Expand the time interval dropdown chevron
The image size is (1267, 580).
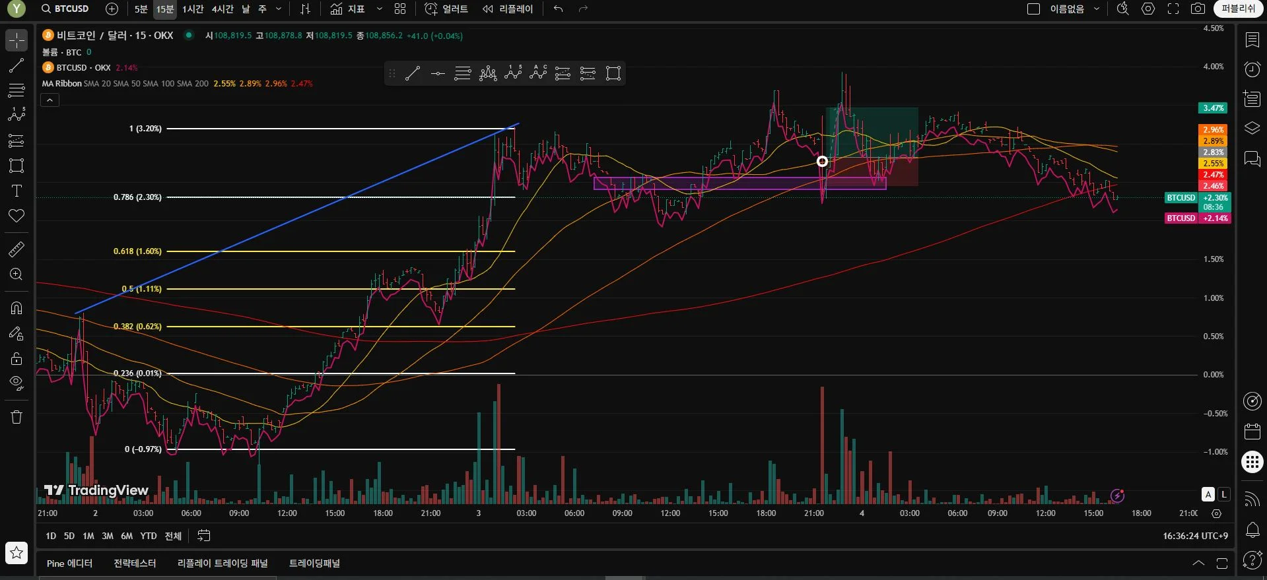(279, 9)
